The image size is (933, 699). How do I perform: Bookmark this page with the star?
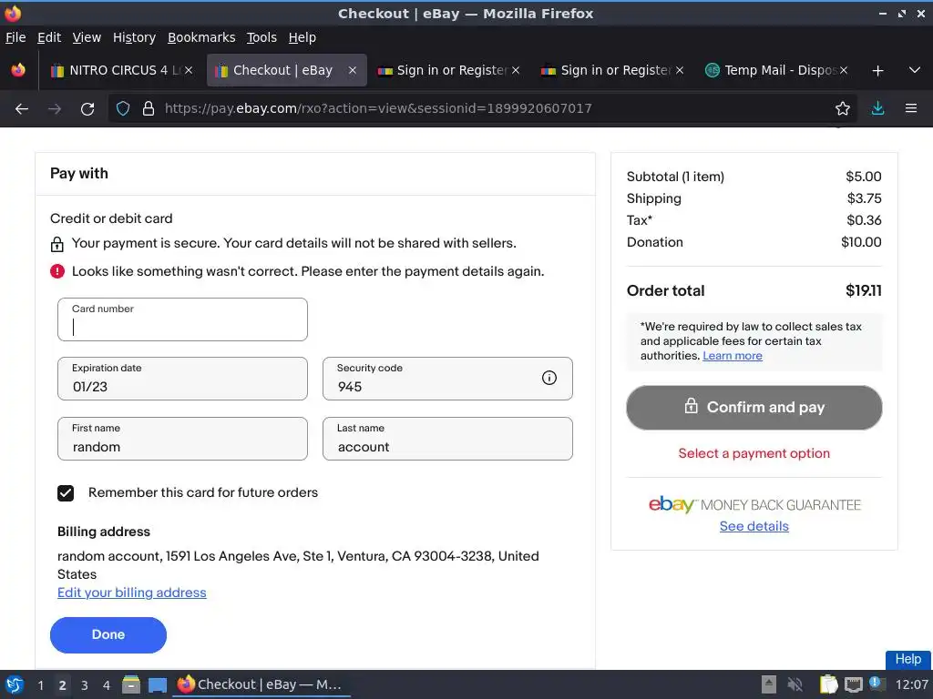click(x=843, y=108)
